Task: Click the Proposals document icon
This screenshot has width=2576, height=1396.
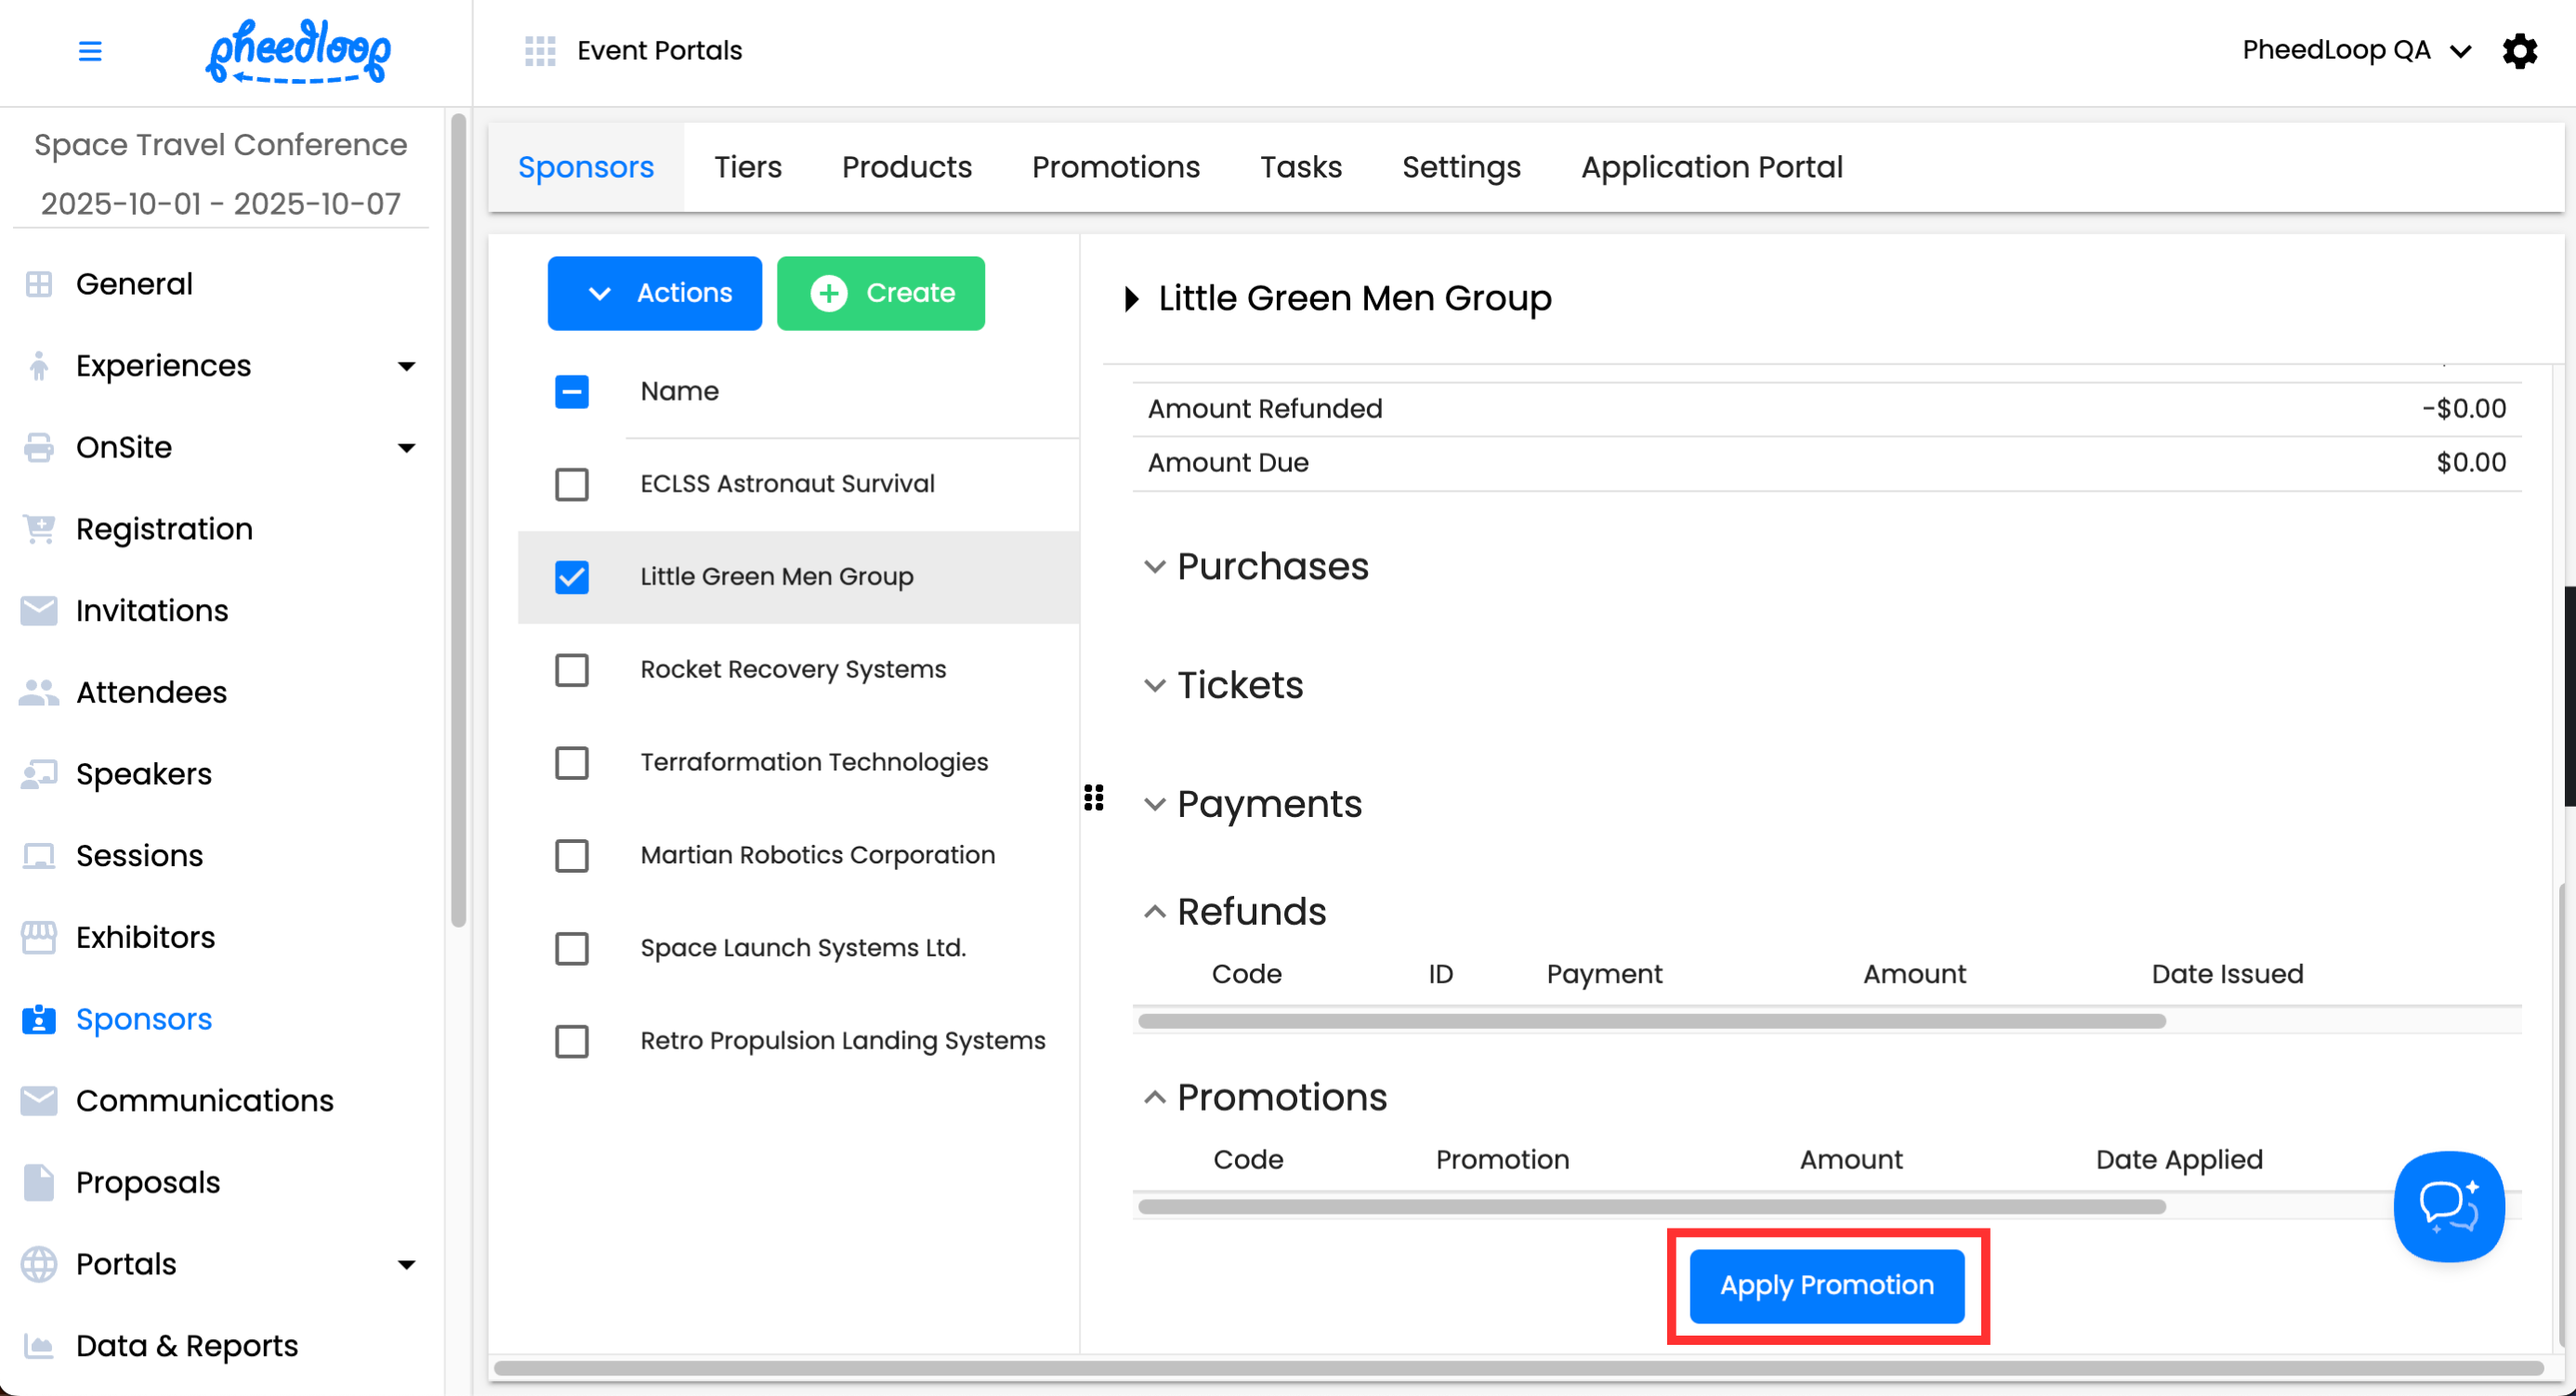Action: [x=38, y=1182]
